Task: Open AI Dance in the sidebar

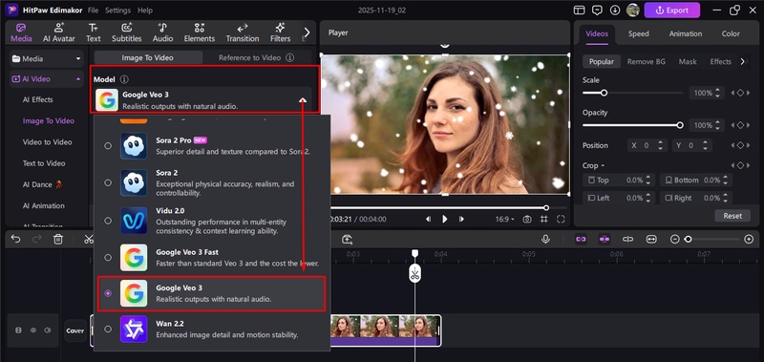Action: tap(42, 184)
